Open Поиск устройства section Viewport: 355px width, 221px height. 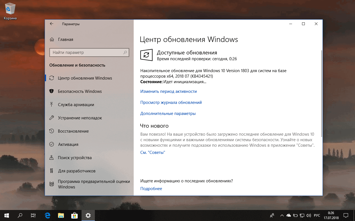point(74,157)
